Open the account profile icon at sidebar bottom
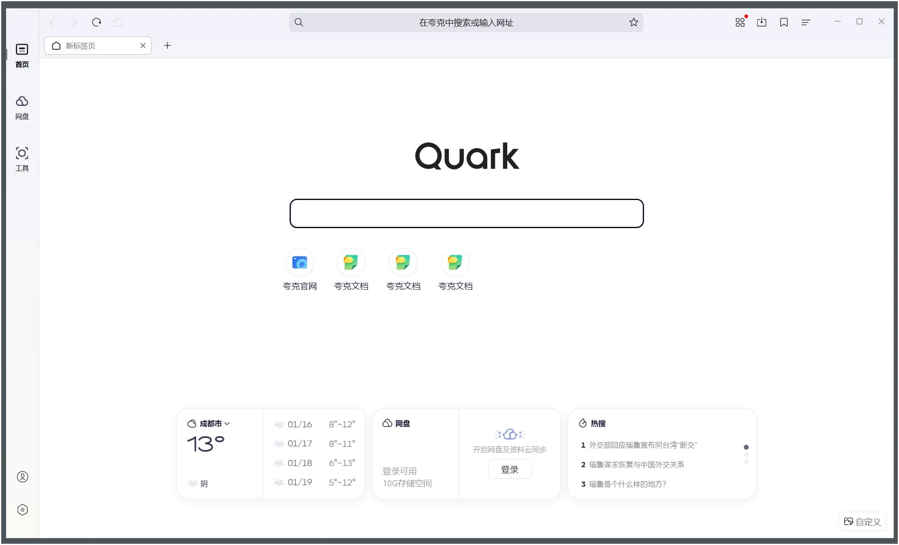 [22, 477]
